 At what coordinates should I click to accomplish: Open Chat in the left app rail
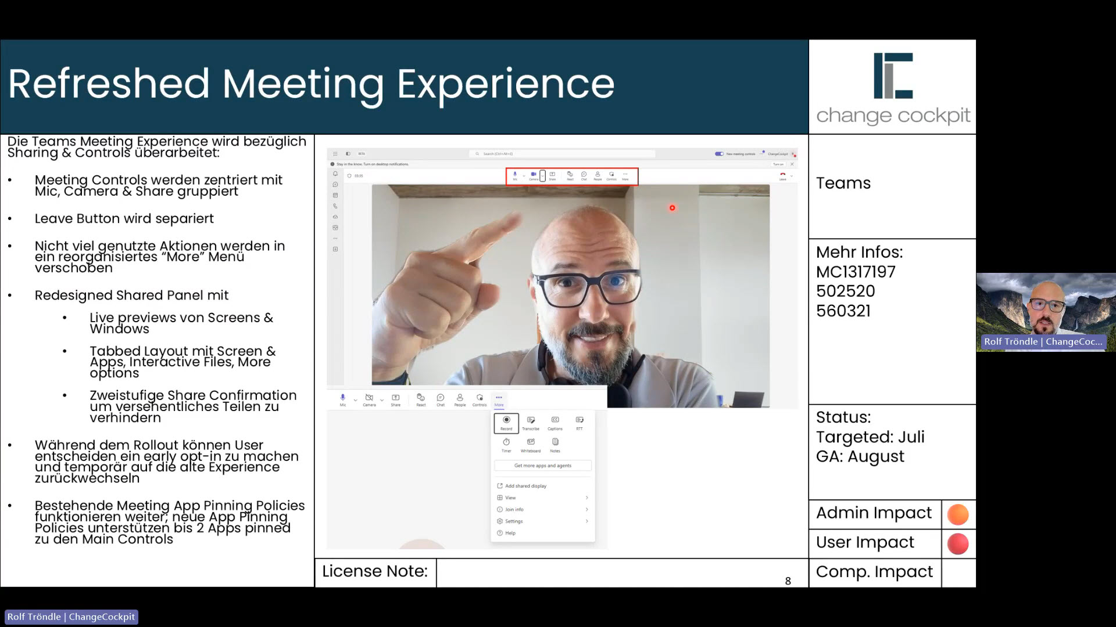[x=335, y=185]
